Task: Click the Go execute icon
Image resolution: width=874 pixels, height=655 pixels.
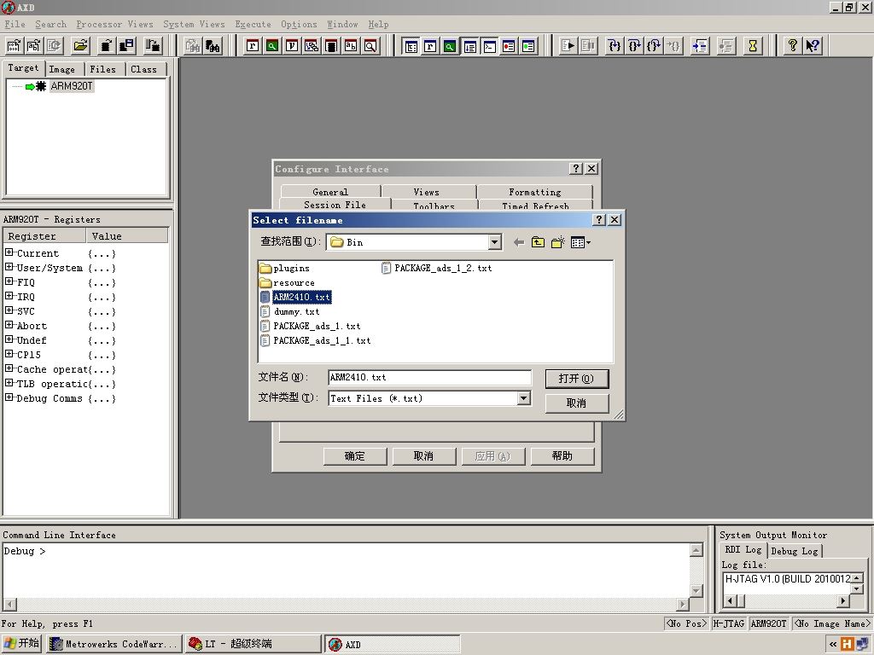Action: point(568,46)
